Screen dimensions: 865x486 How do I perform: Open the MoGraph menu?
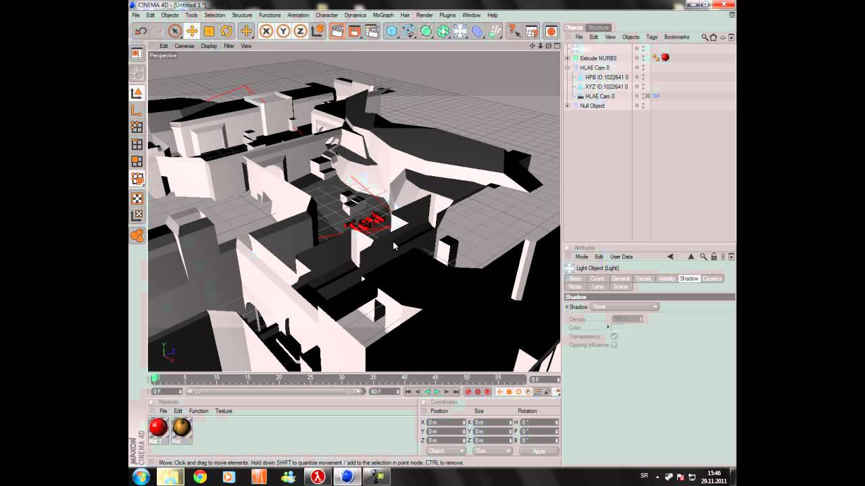[383, 15]
